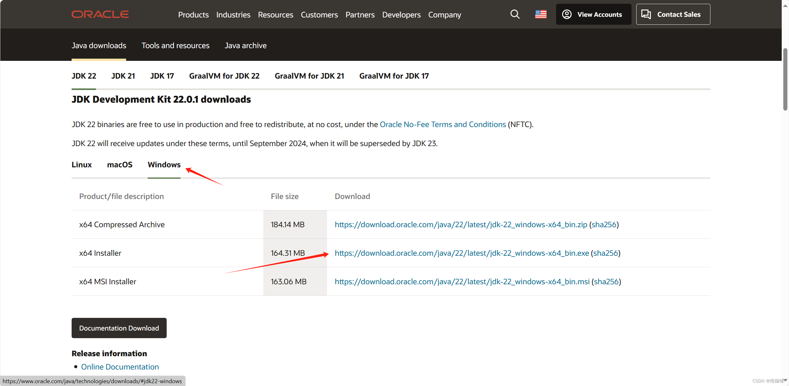This screenshot has width=789, height=386.
Task: Open Oracle No-Fee Terms and Conditions link
Action: [x=443, y=124]
